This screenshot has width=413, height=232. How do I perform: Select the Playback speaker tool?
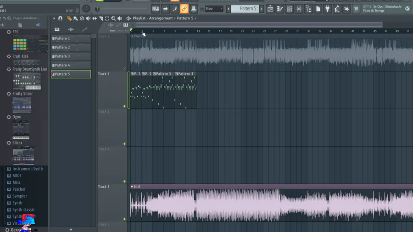click(120, 18)
